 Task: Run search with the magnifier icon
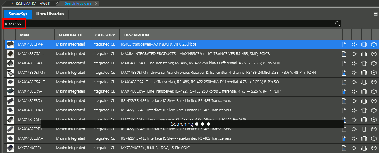tap(338, 24)
